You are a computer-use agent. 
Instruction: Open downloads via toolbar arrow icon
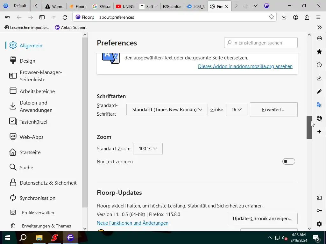pos(284,17)
